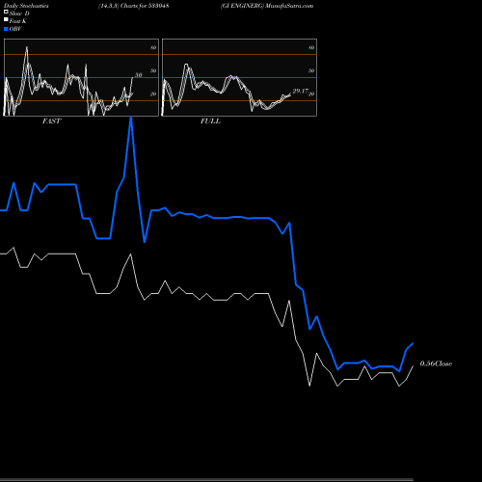The height and width of the screenshot is (482, 482).
Task: Click the '0.56Close' price label
Action: [x=436, y=363]
